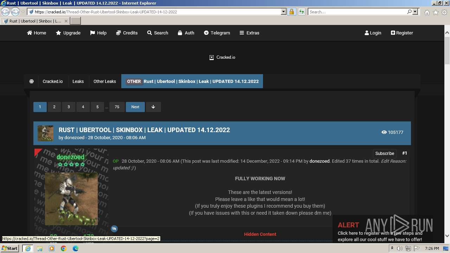Open the Upgrade menu item
The height and width of the screenshot is (253, 450).
coord(68,33)
